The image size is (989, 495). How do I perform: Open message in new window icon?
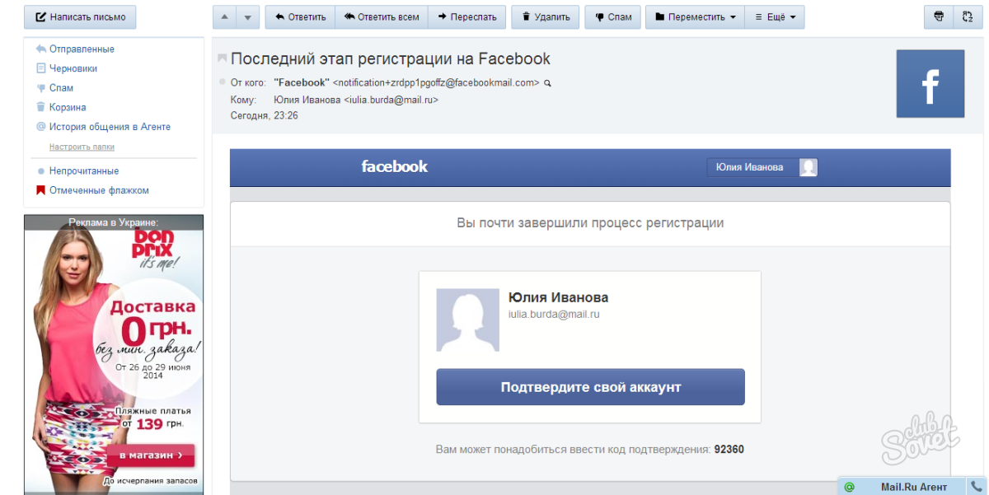(967, 17)
